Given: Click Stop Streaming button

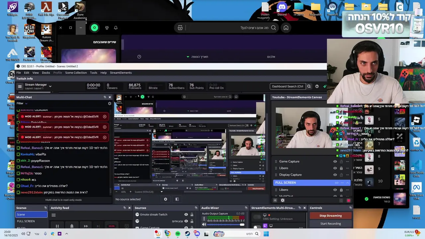Looking at the screenshot, I should click(330, 216).
